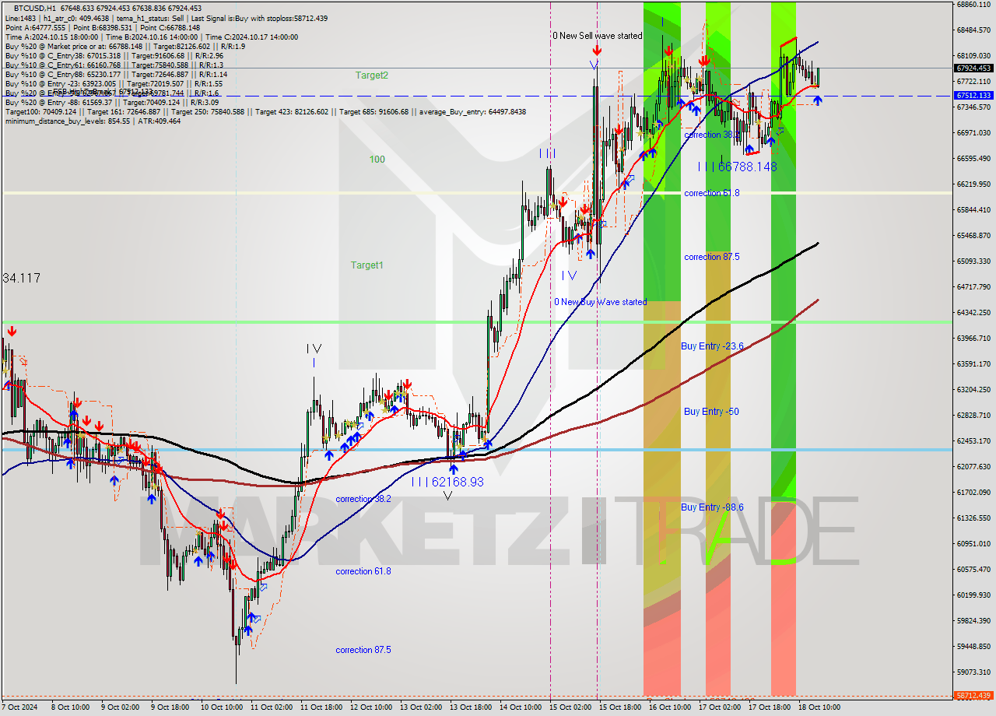Click the 'correction 38.2' label near 62168.93
The width and height of the screenshot is (996, 716).
coord(363,499)
